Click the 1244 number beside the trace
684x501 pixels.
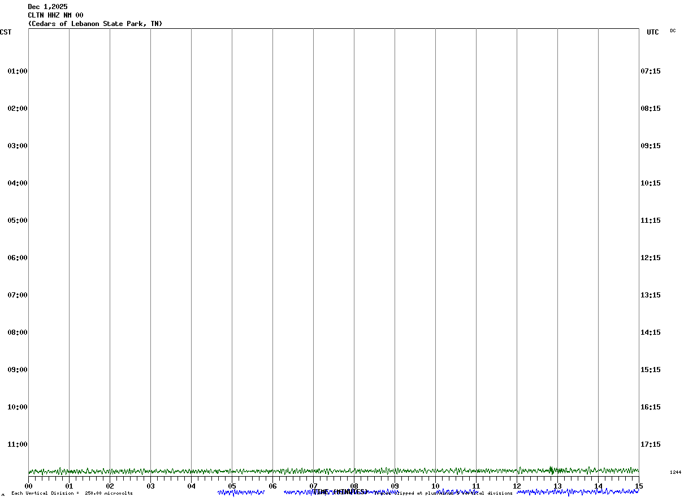pos(676,472)
